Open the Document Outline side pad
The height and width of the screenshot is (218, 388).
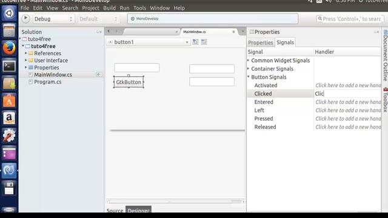(x=386, y=55)
